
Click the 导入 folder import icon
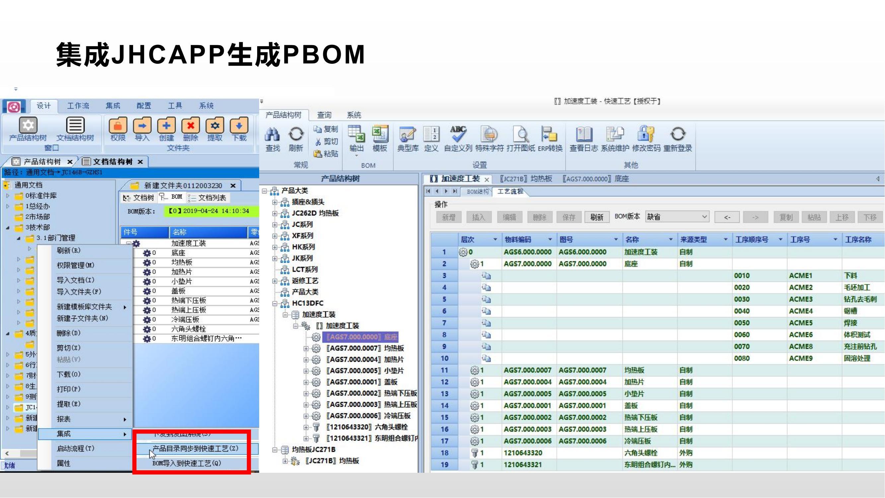[x=142, y=129]
